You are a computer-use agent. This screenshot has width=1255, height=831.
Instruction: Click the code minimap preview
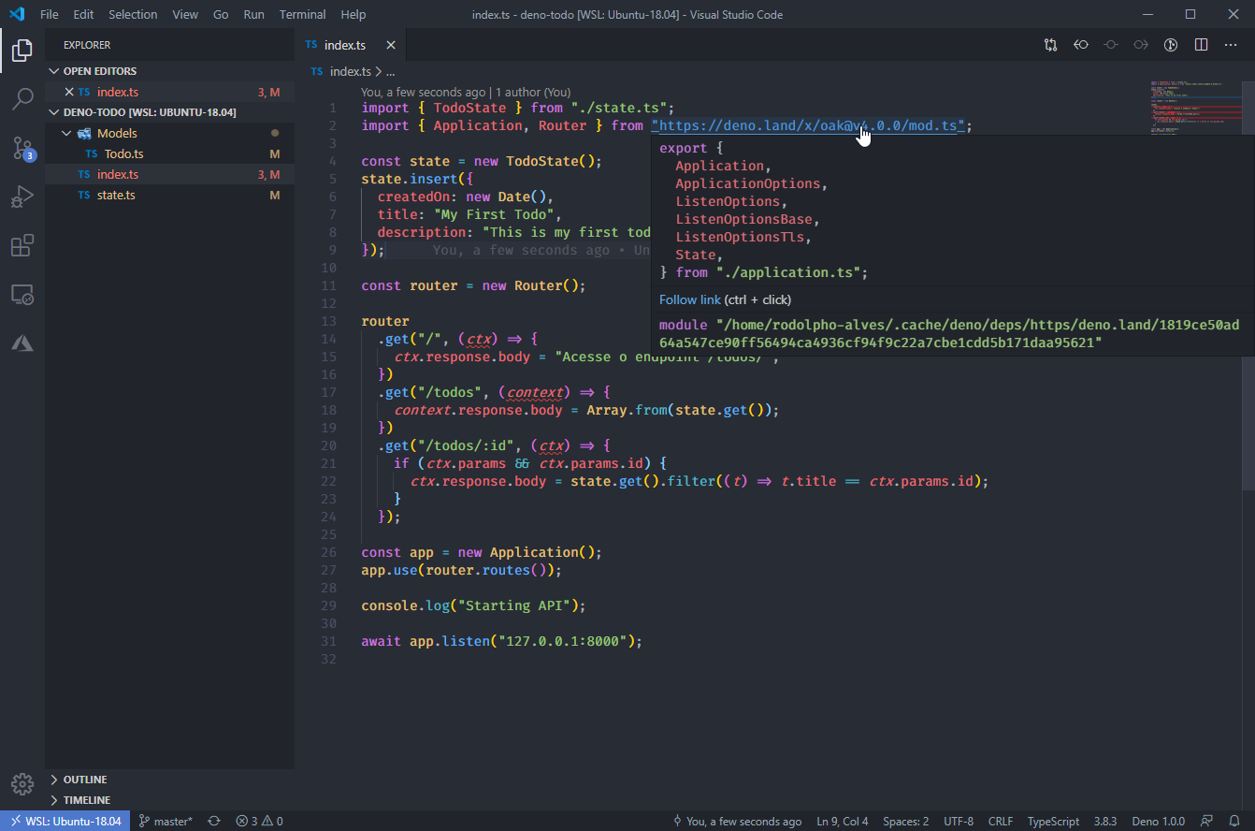(1194, 108)
